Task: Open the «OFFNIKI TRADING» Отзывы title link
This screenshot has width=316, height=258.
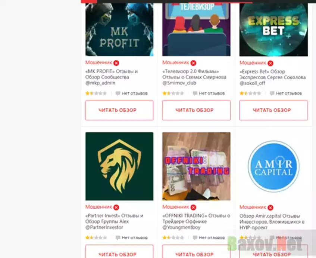Action: [x=196, y=221]
